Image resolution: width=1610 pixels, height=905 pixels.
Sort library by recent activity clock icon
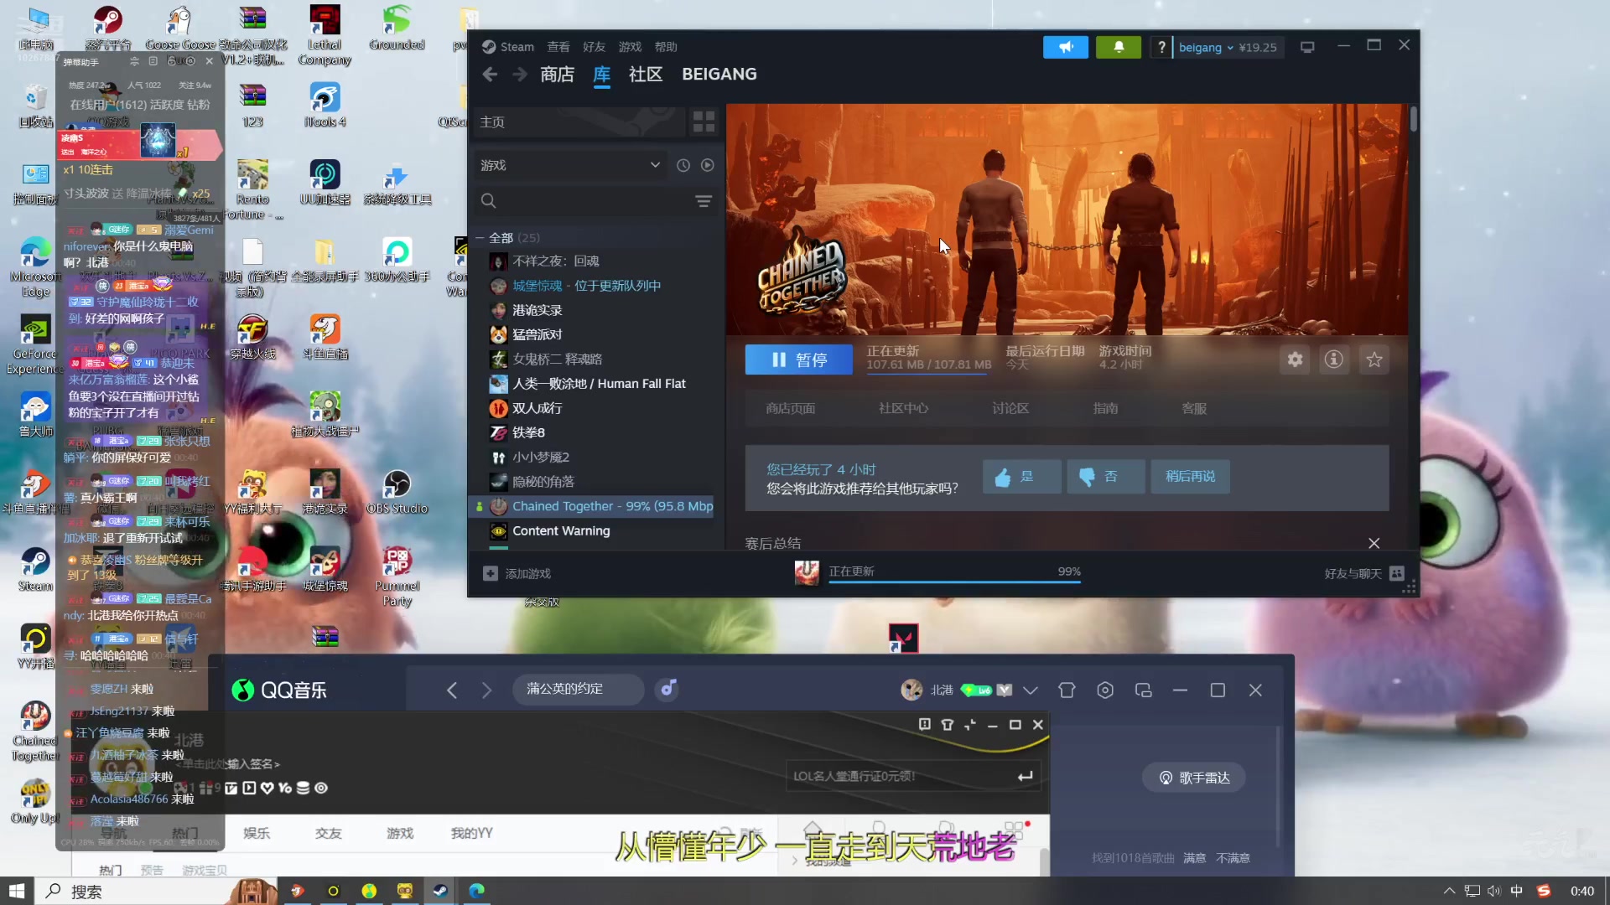coord(683,165)
